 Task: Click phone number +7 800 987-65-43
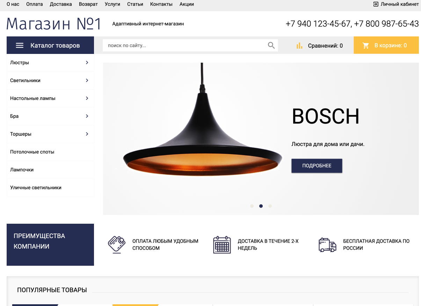pos(386,24)
